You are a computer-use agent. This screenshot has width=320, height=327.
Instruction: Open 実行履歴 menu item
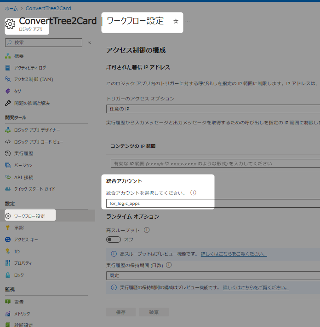coord(24,153)
